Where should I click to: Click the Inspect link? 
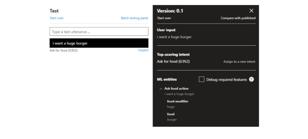tap(143, 50)
